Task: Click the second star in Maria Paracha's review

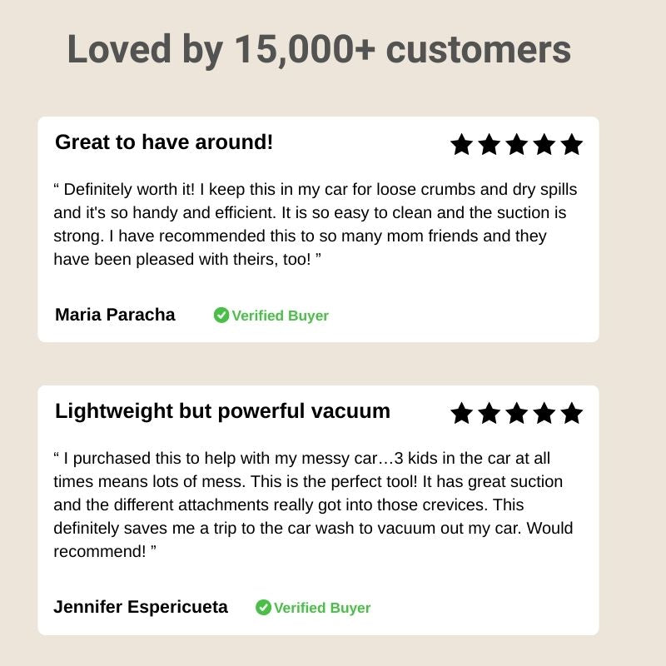Action: (x=489, y=144)
